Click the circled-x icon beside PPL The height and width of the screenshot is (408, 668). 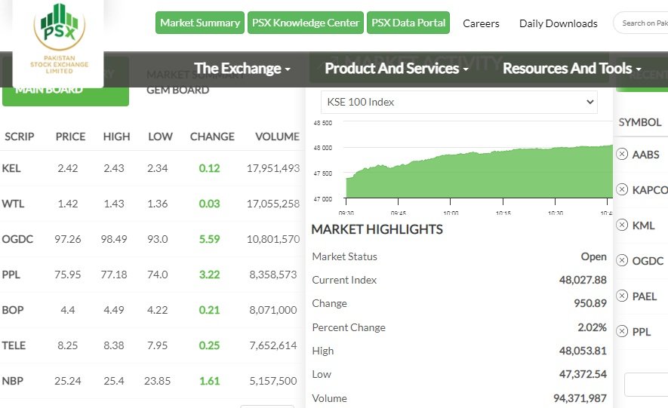(622, 331)
